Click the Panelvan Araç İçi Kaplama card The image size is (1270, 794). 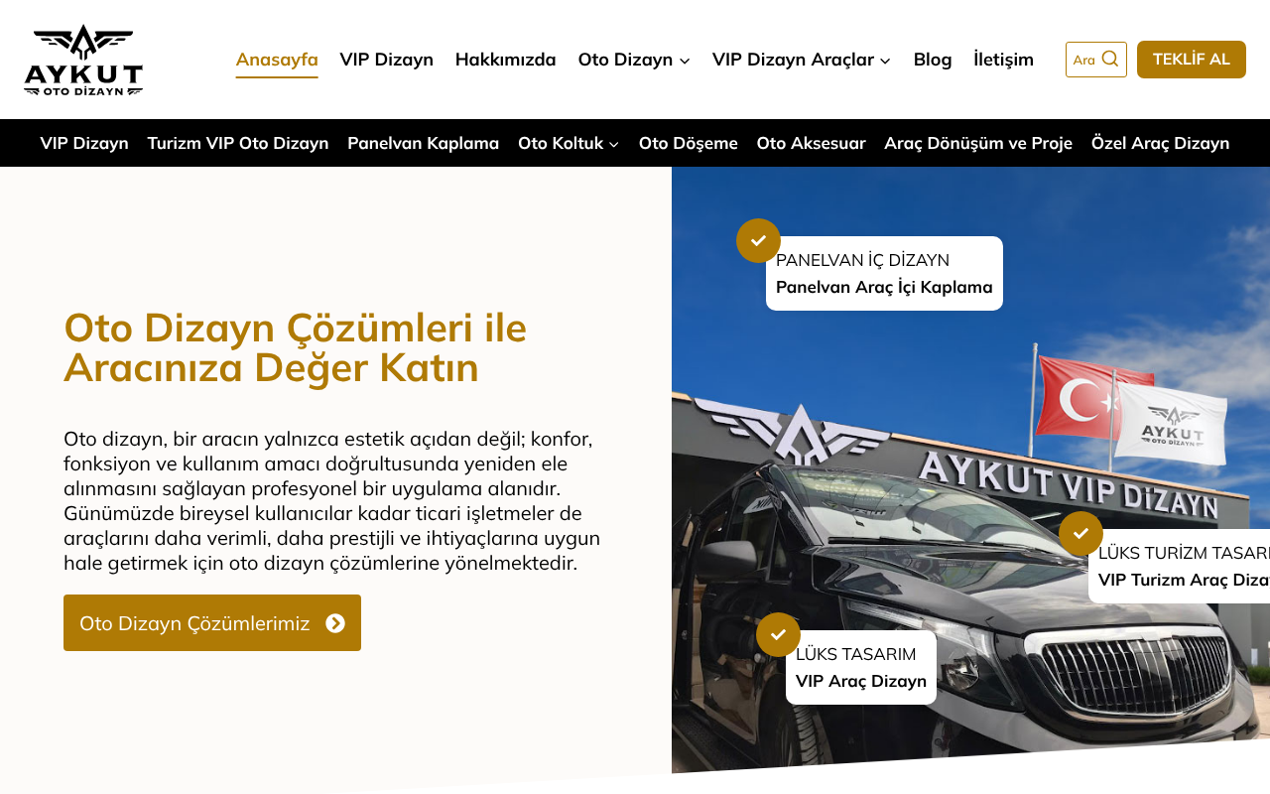[884, 274]
